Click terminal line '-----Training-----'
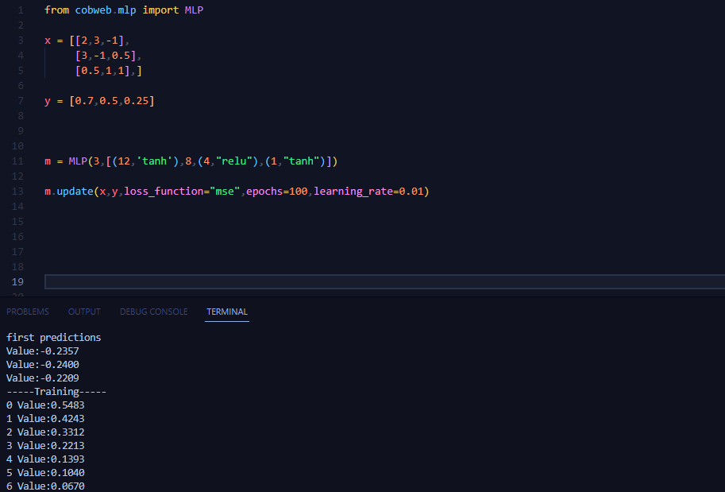This screenshot has width=725, height=492. point(56,392)
